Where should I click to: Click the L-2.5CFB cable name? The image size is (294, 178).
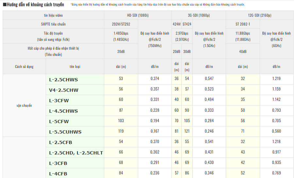point(60,142)
